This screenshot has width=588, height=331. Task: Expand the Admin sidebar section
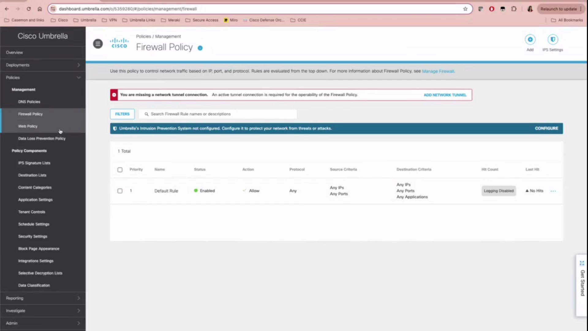pyautogui.click(x=43, y=323)
